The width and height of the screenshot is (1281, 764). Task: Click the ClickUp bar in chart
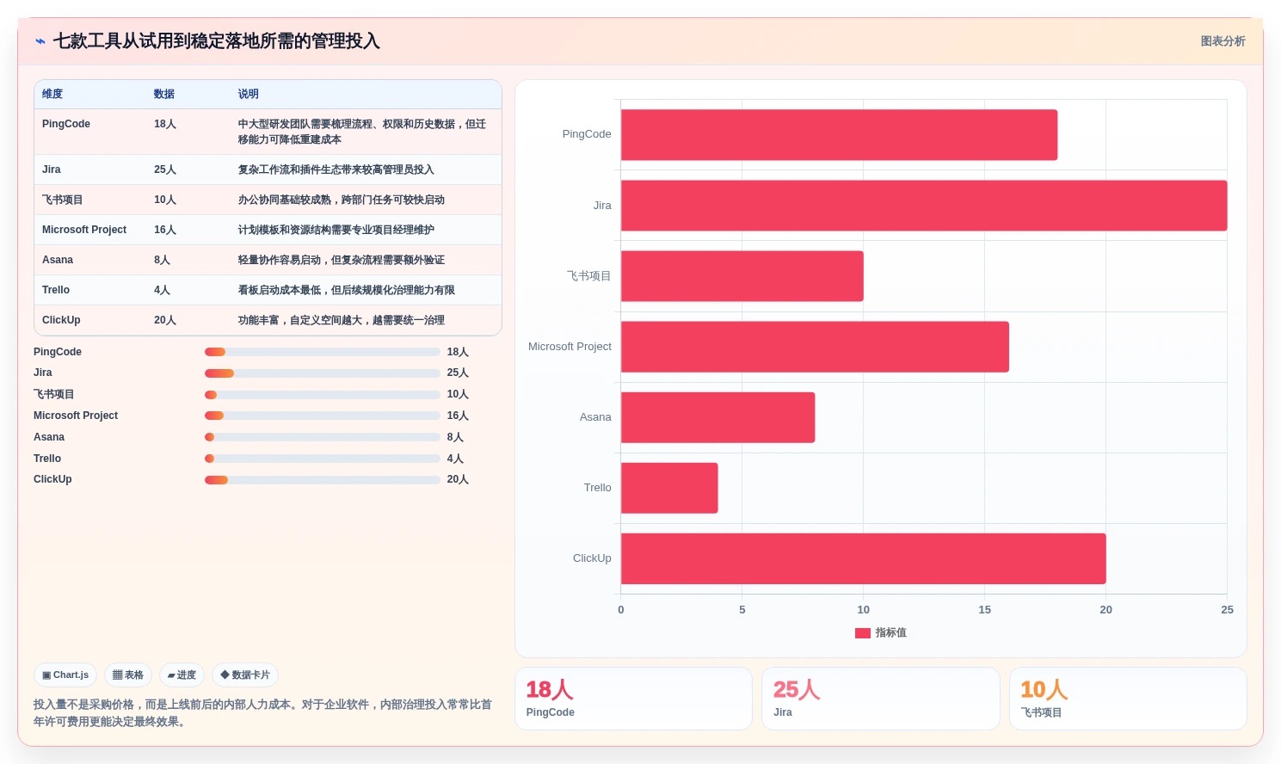(863, 558)
